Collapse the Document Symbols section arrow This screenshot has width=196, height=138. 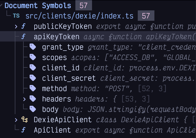[1, 5]
